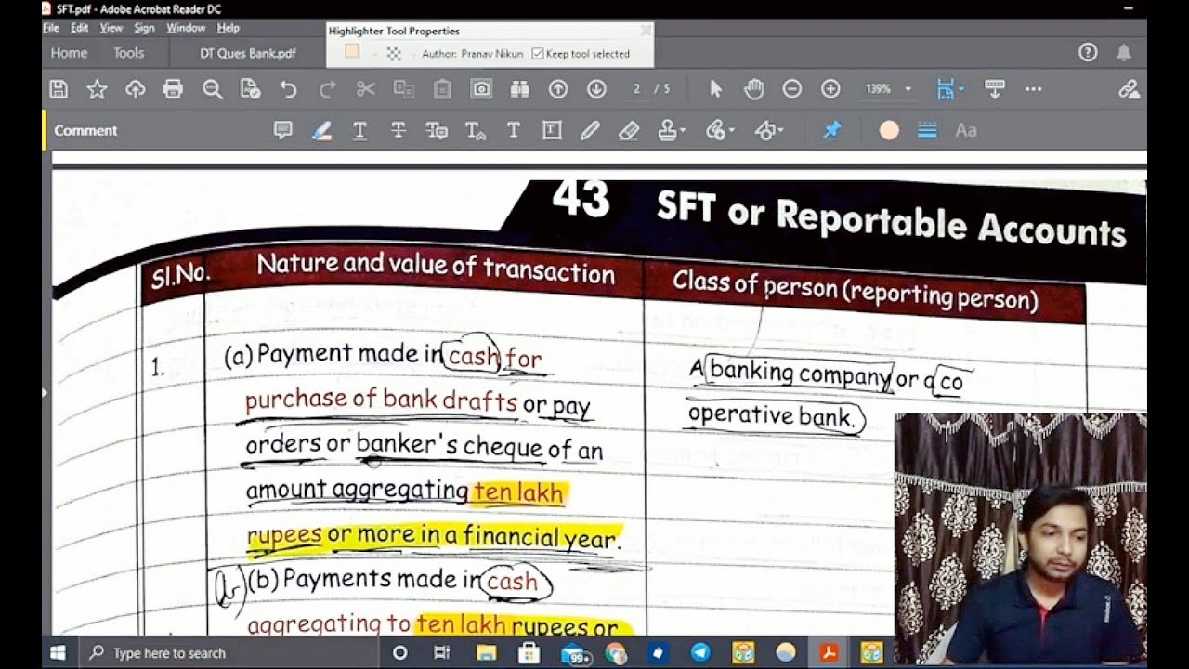This screenshot has height=669, width=1189.
Task: Switch to the Tools tab
Action: tap(129, 53)
